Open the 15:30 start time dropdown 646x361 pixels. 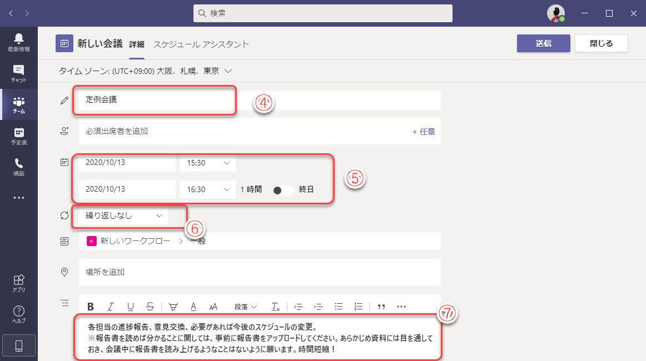click(208, 163)
